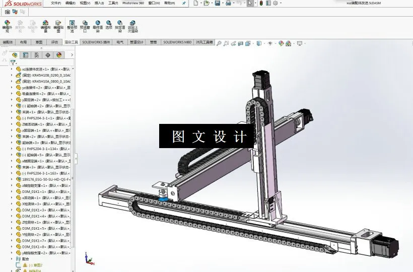
Task: Toggle the menu bar pin icon
Action: click(x=184, y=3)
